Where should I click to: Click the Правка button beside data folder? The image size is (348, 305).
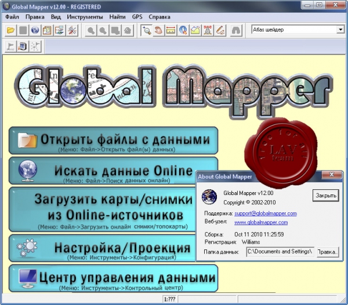(x=328, y=252)
